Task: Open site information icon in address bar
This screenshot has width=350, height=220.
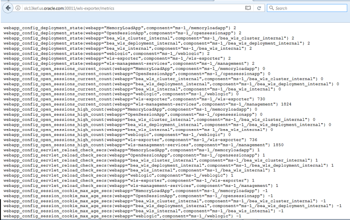Action: 18,8
